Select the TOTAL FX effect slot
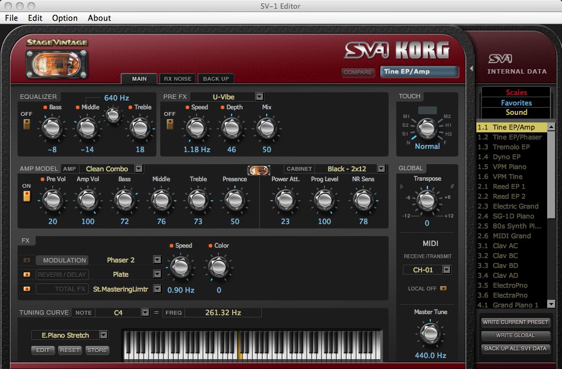Image resolution: width=562 pixels, height=369 pixels. pyautogui.click(x=63, y=289)
